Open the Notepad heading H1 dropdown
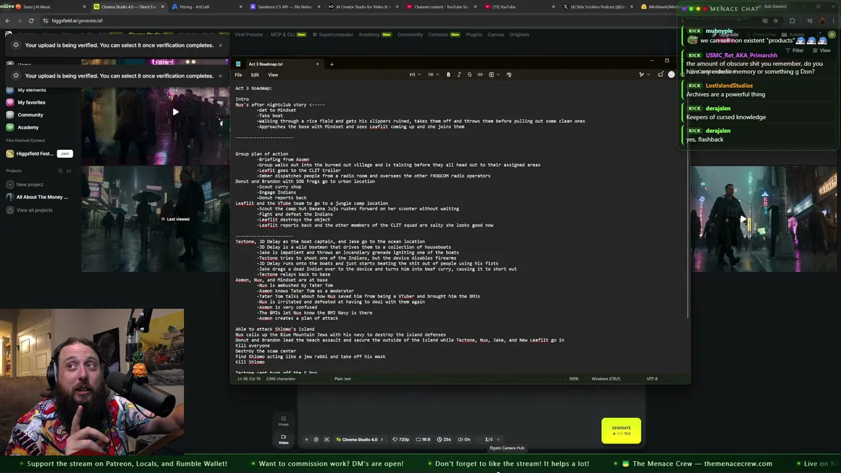This screenshot has width=841, height=473. (x=414, y=75)
